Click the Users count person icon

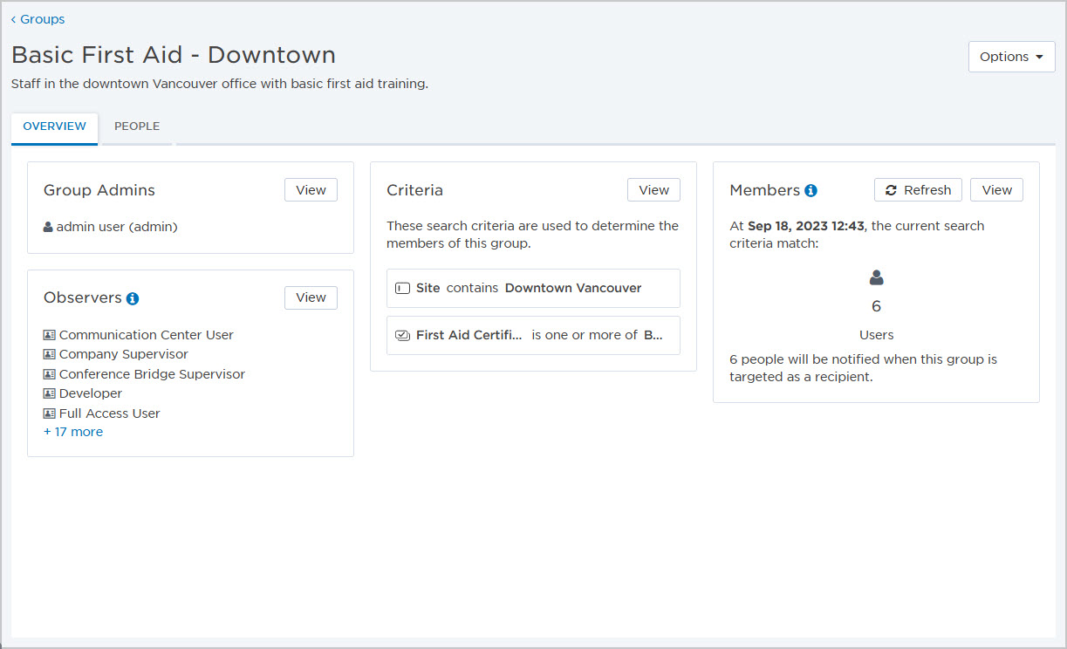pyautogui.click(x=876, y=278)
